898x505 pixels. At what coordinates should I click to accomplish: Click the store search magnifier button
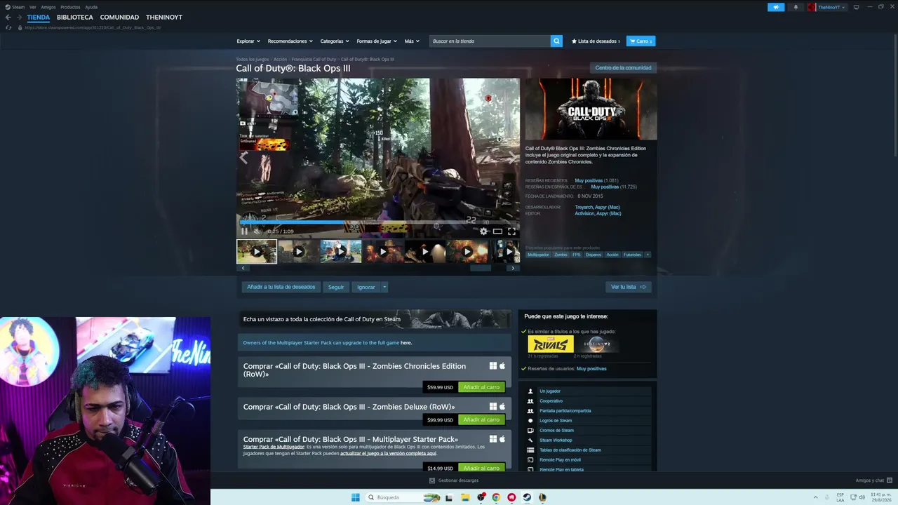click(x=556, y=41)
